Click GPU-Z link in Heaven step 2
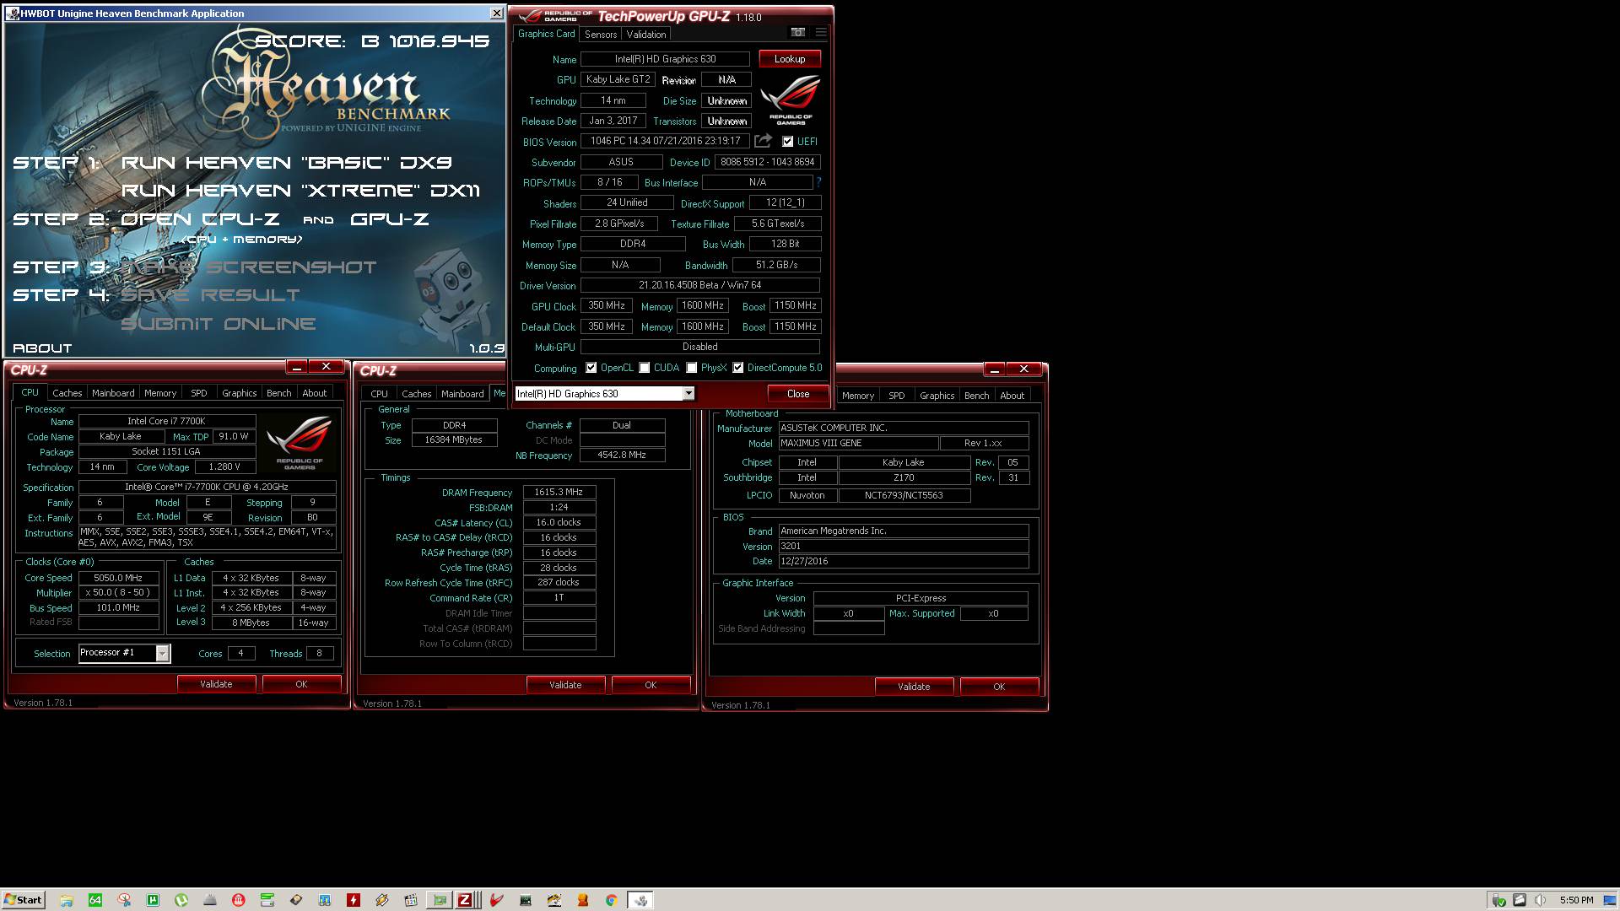Image resolution: width=1620 pixels, height=911 pixels. [390, 219]
